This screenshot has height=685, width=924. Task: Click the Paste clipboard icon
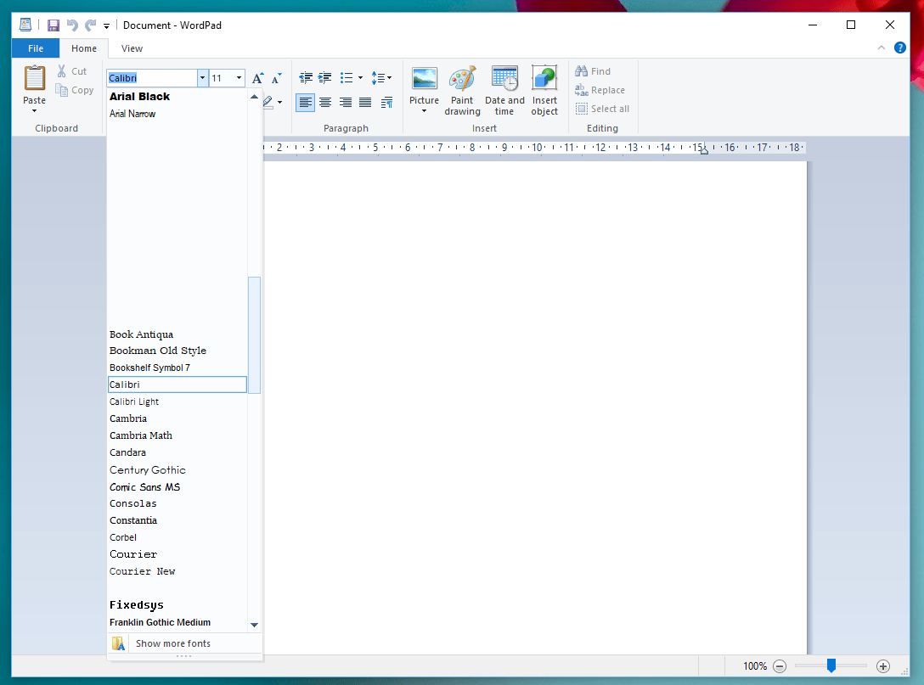[x=34, y=78]
